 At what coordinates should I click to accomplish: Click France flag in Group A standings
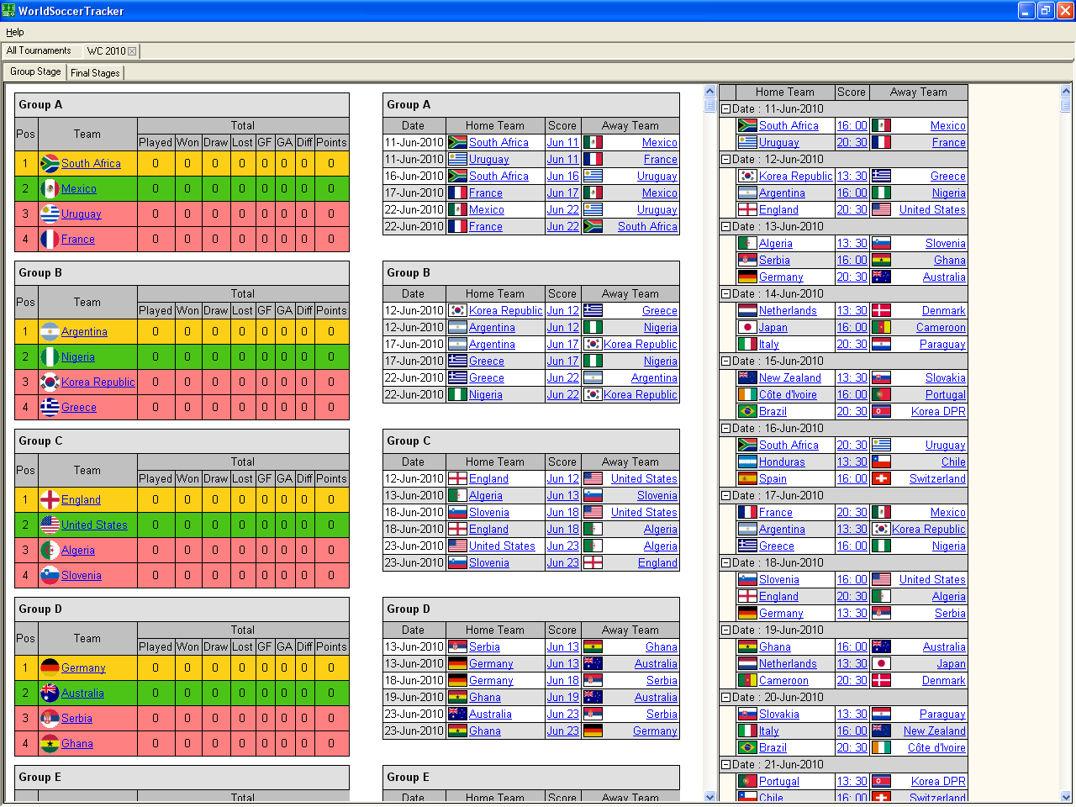(50, 239)
